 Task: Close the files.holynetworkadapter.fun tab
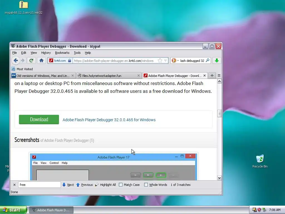[139, 76]
